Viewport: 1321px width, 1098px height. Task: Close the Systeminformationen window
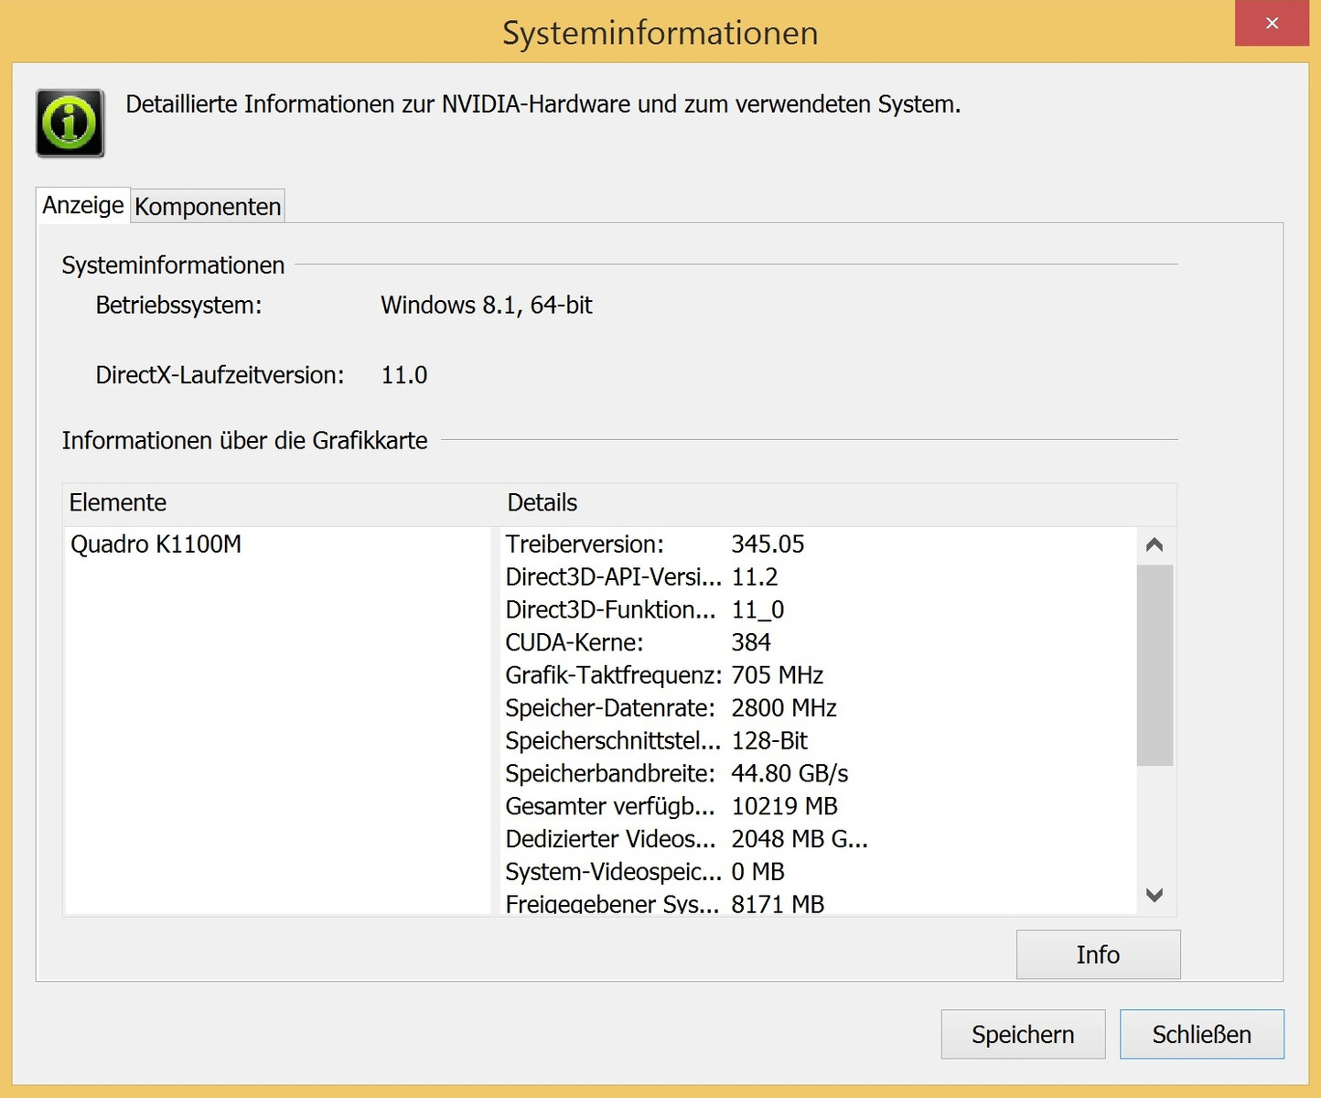(x=1272, y=24)
